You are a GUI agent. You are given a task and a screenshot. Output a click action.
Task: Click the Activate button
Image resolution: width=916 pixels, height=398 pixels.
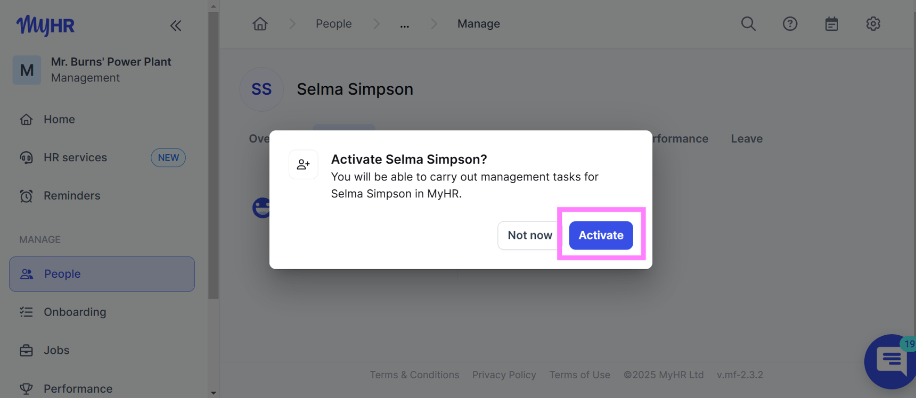click(x=600, y=235)
